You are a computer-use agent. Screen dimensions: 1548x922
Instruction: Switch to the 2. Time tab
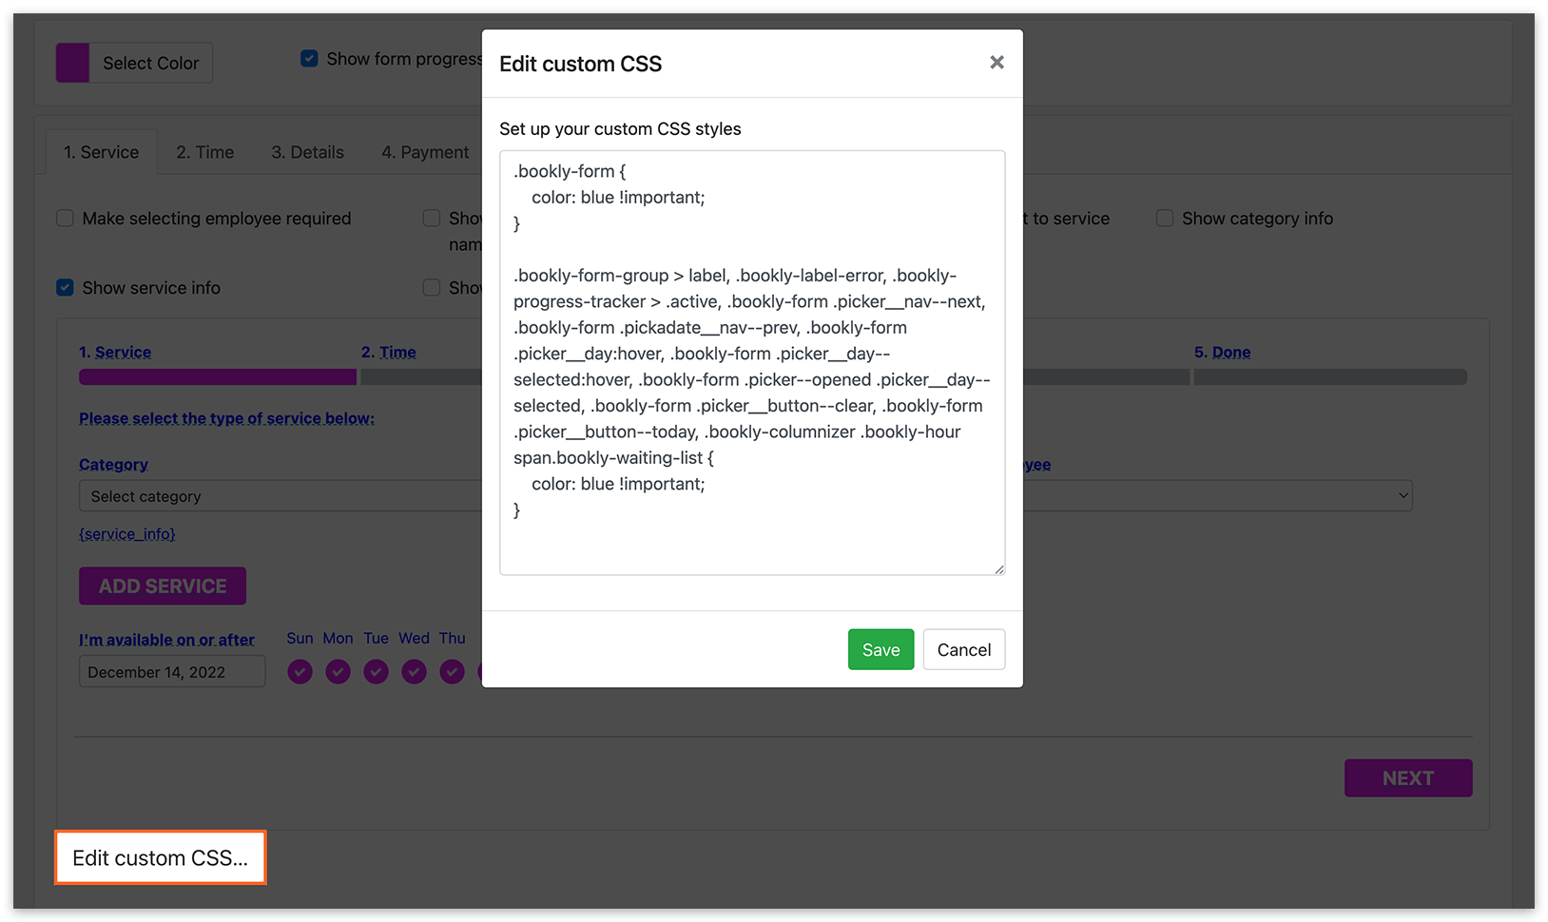click(203, 151)
